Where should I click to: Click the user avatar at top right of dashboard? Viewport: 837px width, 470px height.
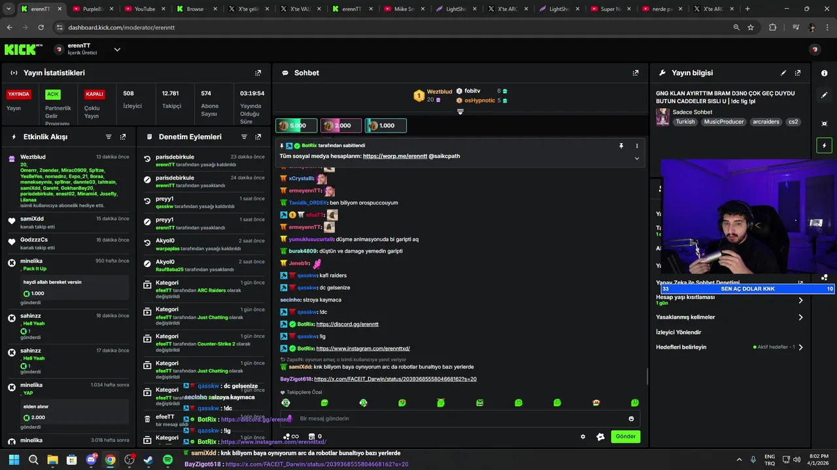(x=815, y=50)
